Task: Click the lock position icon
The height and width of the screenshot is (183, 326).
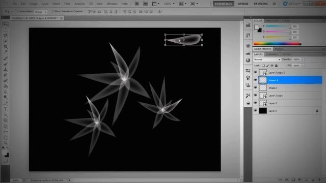Action: [x=272, y=66]
